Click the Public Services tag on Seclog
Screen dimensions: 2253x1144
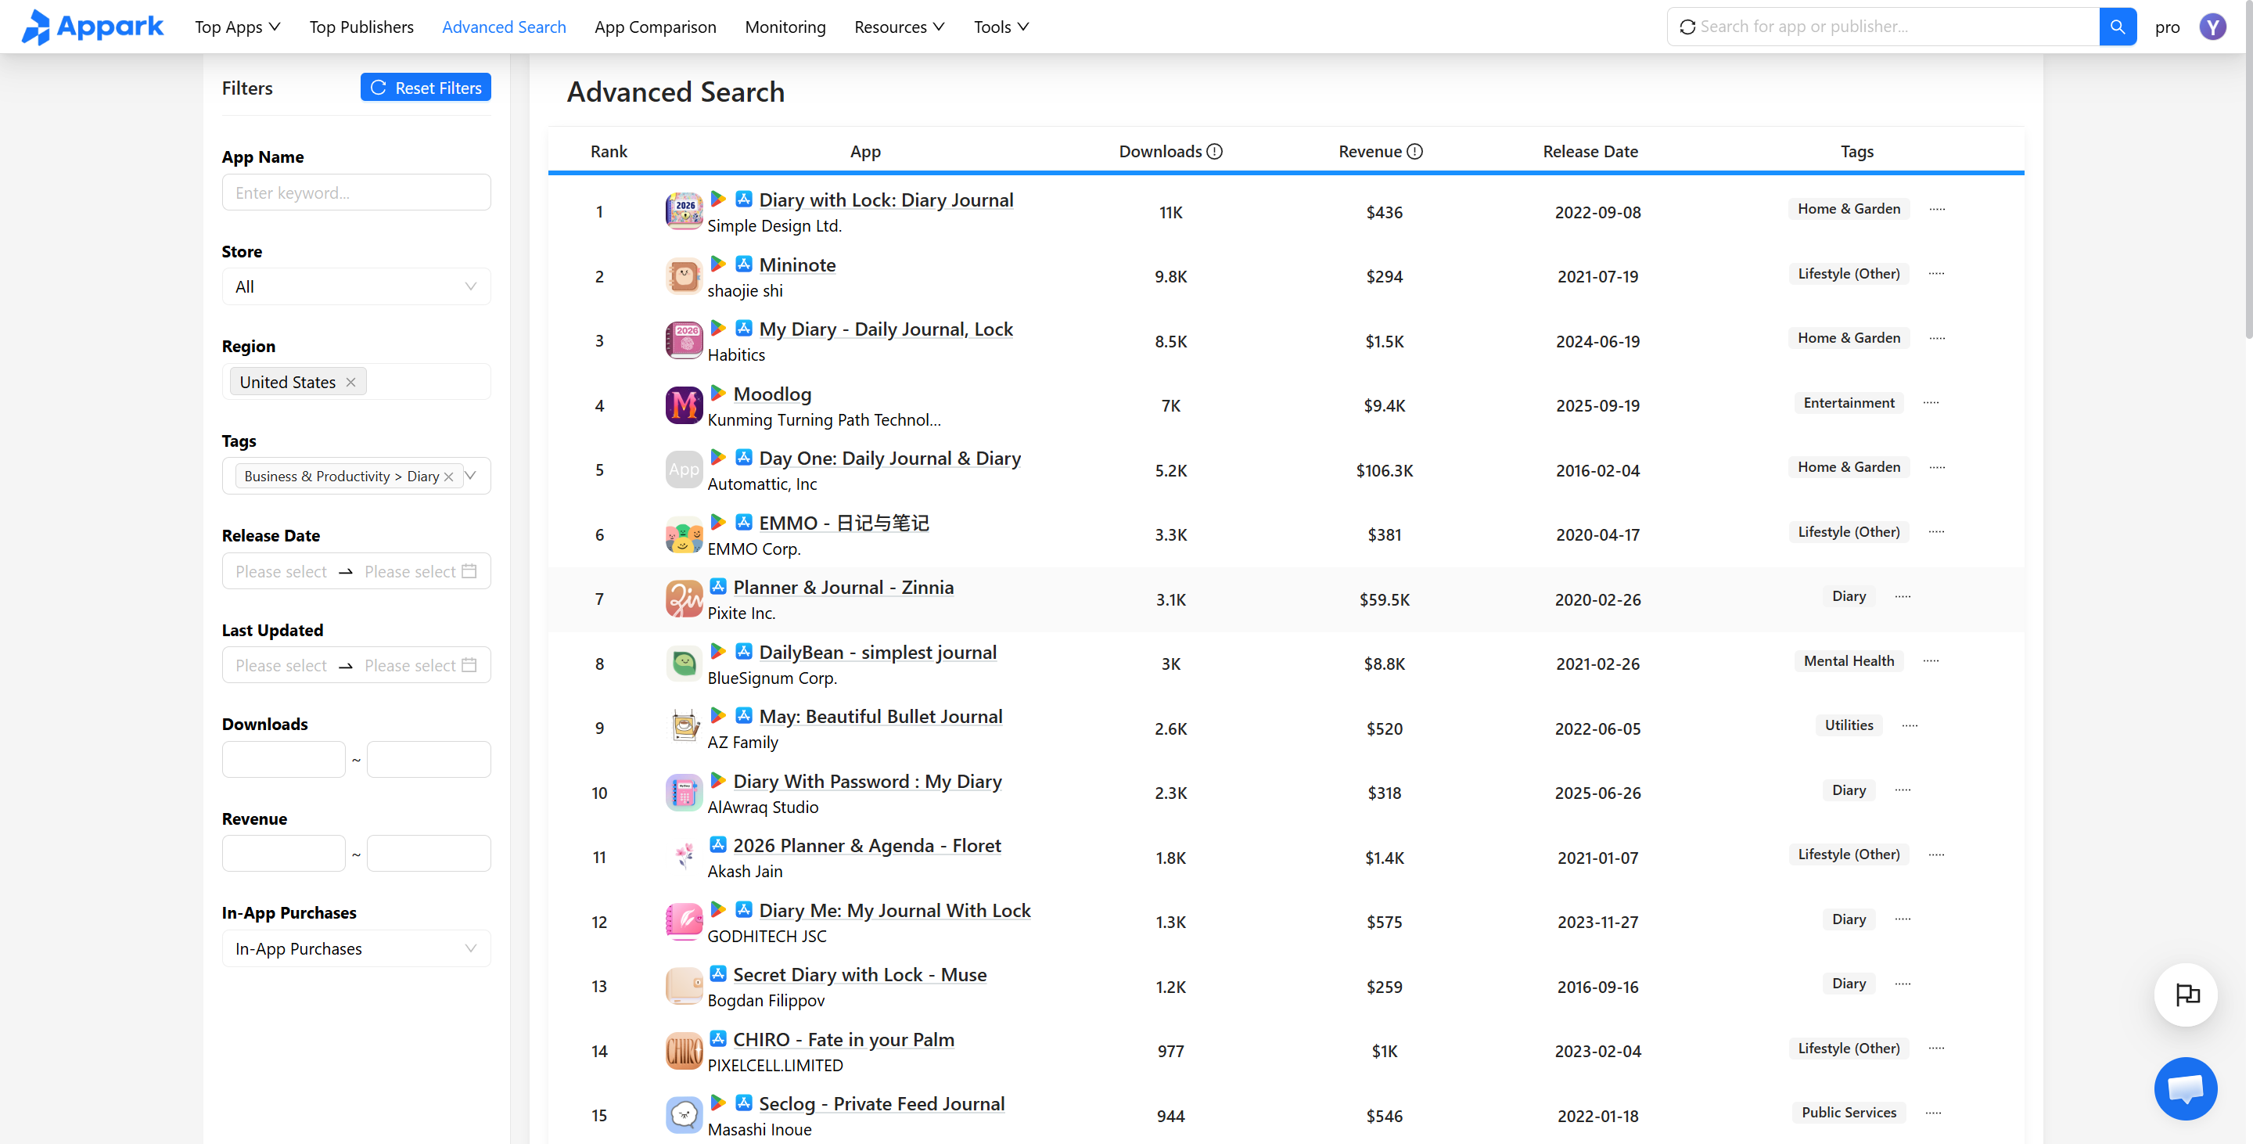pos(1849,1113)
